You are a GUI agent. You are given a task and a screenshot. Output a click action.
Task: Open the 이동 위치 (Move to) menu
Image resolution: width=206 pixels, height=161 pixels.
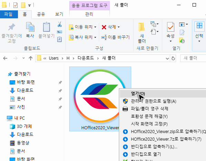pos(83,27)
